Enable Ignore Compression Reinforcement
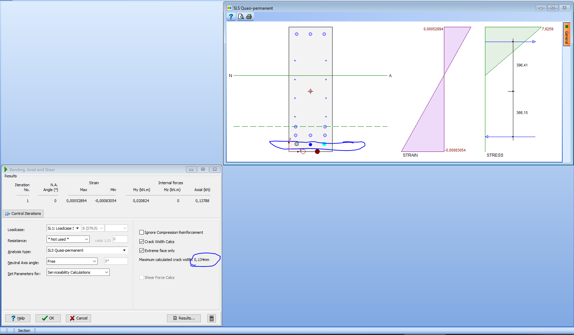 tap(141, 232)
